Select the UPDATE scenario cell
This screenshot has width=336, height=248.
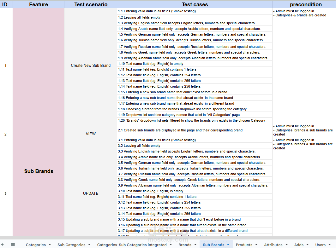(x=91, y=193)
